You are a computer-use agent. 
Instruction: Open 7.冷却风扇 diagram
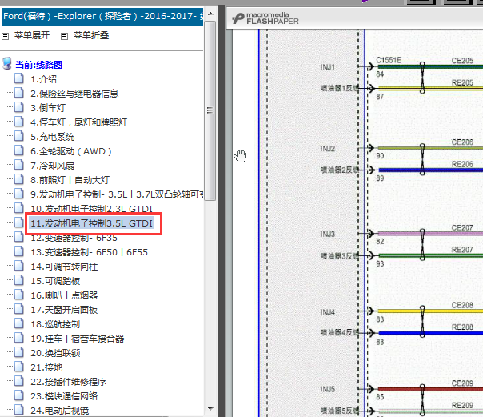pos(52,166)
